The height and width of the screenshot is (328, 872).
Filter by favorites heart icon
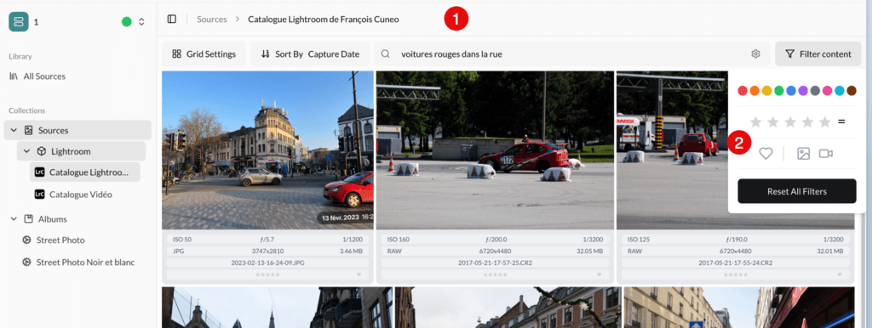coord(766,154)
